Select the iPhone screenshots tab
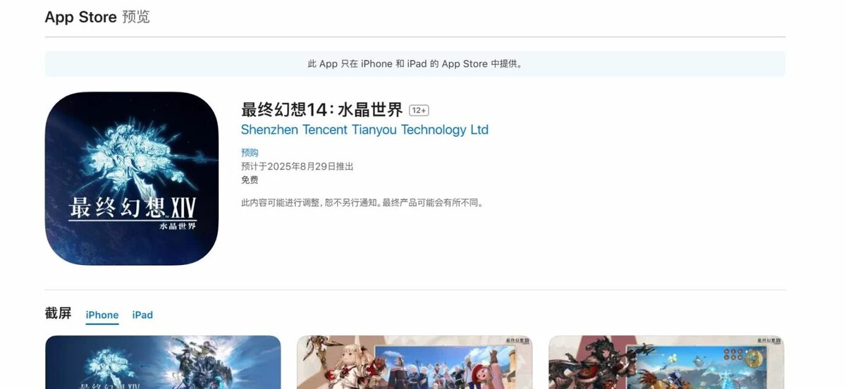 click(x=102, y=315)
